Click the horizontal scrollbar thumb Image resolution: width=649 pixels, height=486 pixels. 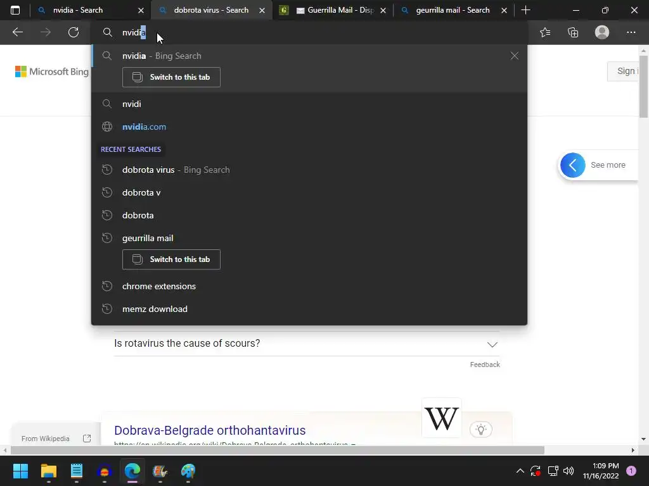tap(278, 450)
